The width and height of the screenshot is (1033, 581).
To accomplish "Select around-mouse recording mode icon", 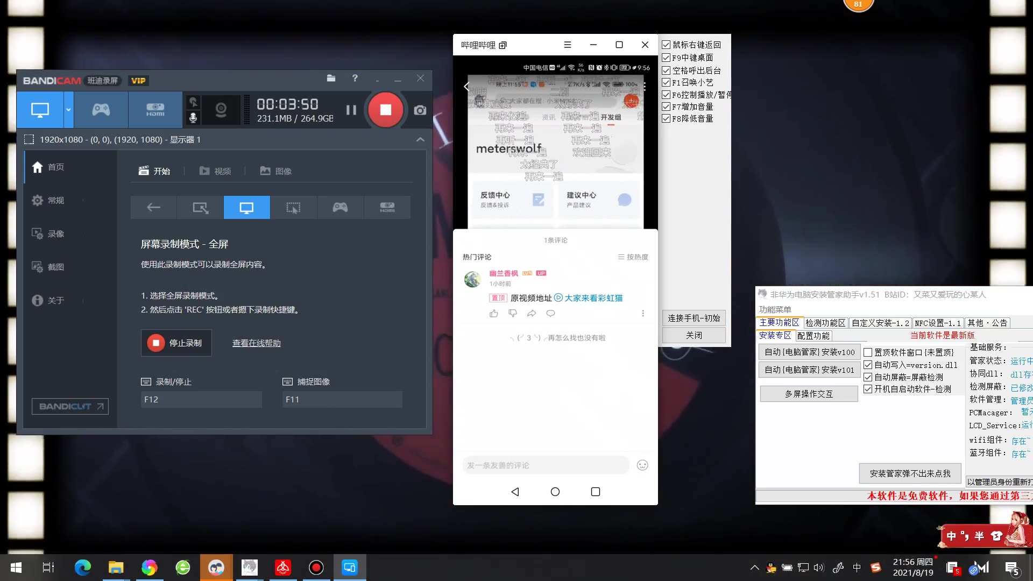I will tap(294, 208).
